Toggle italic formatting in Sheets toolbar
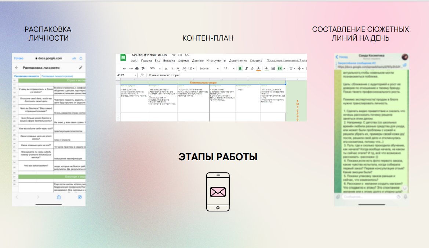429x248 pixels. pyautogui.click(x=247, y=68)
